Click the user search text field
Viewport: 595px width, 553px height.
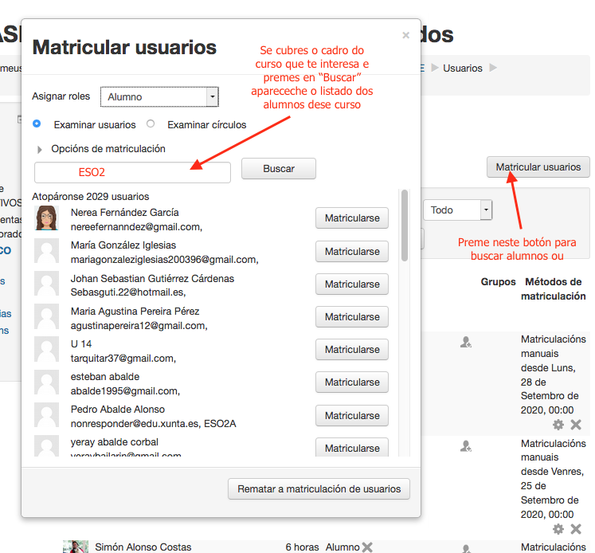pos(132,172)
